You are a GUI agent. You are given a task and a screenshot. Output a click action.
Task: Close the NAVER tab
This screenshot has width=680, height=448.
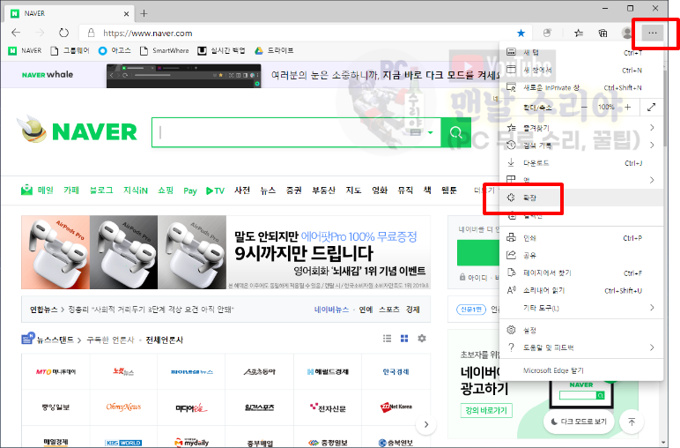[126, 14]
